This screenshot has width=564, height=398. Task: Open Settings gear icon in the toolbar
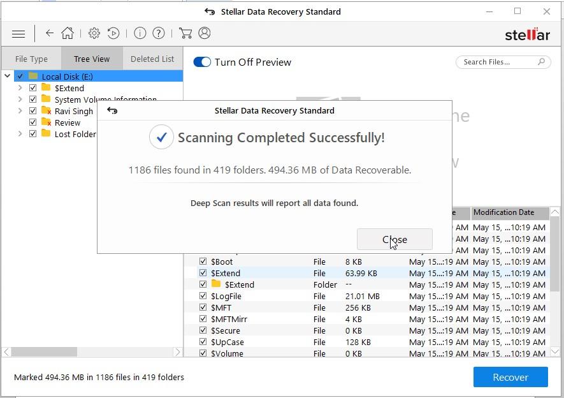click(94, 33)
